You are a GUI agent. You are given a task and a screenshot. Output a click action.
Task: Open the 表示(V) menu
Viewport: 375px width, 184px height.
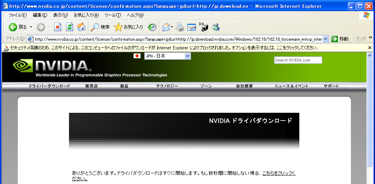pos(60,15)
